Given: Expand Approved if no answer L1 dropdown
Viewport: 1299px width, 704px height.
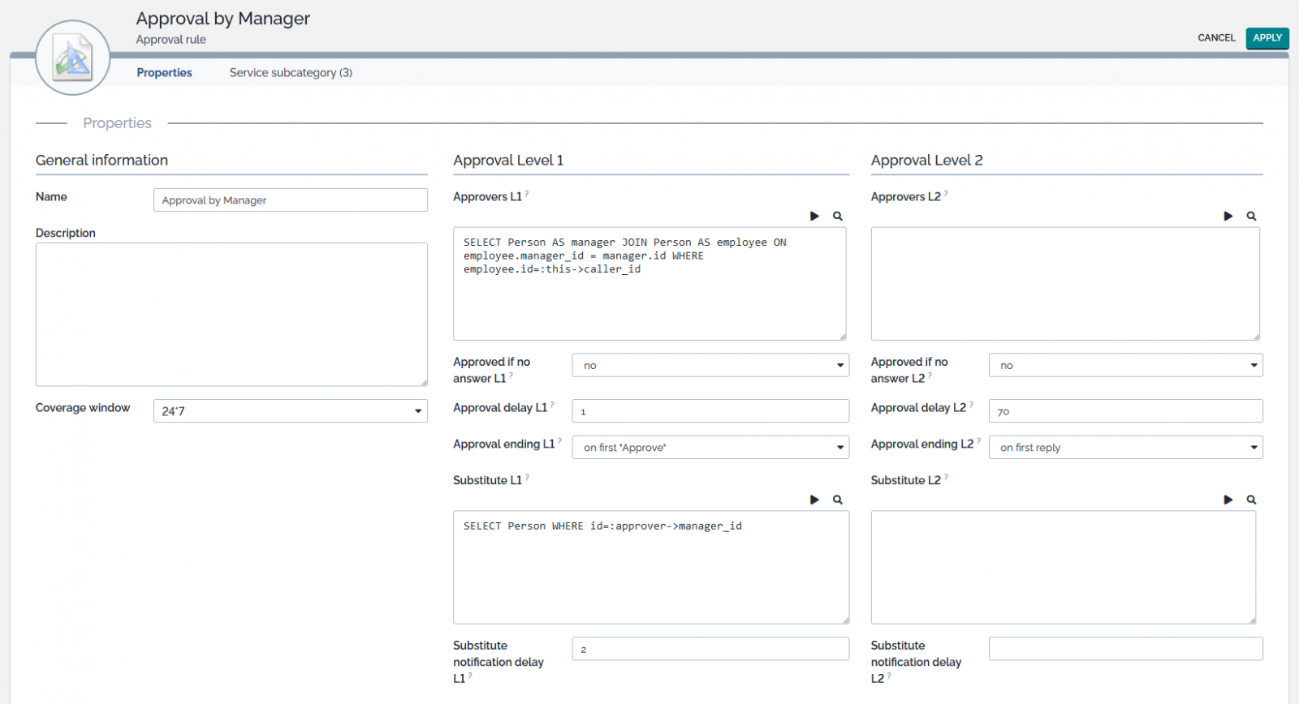Looking at the screenshot, I should pos(710,366).
